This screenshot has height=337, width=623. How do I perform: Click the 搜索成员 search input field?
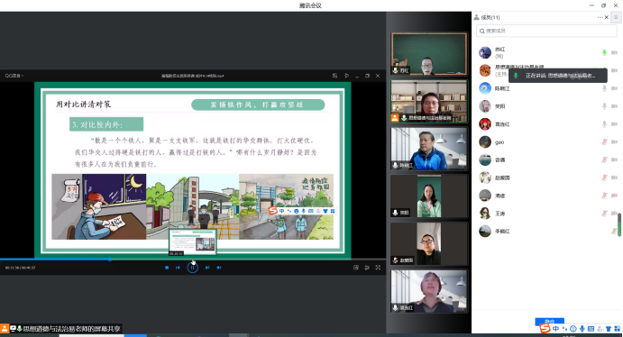coord(546,31)
